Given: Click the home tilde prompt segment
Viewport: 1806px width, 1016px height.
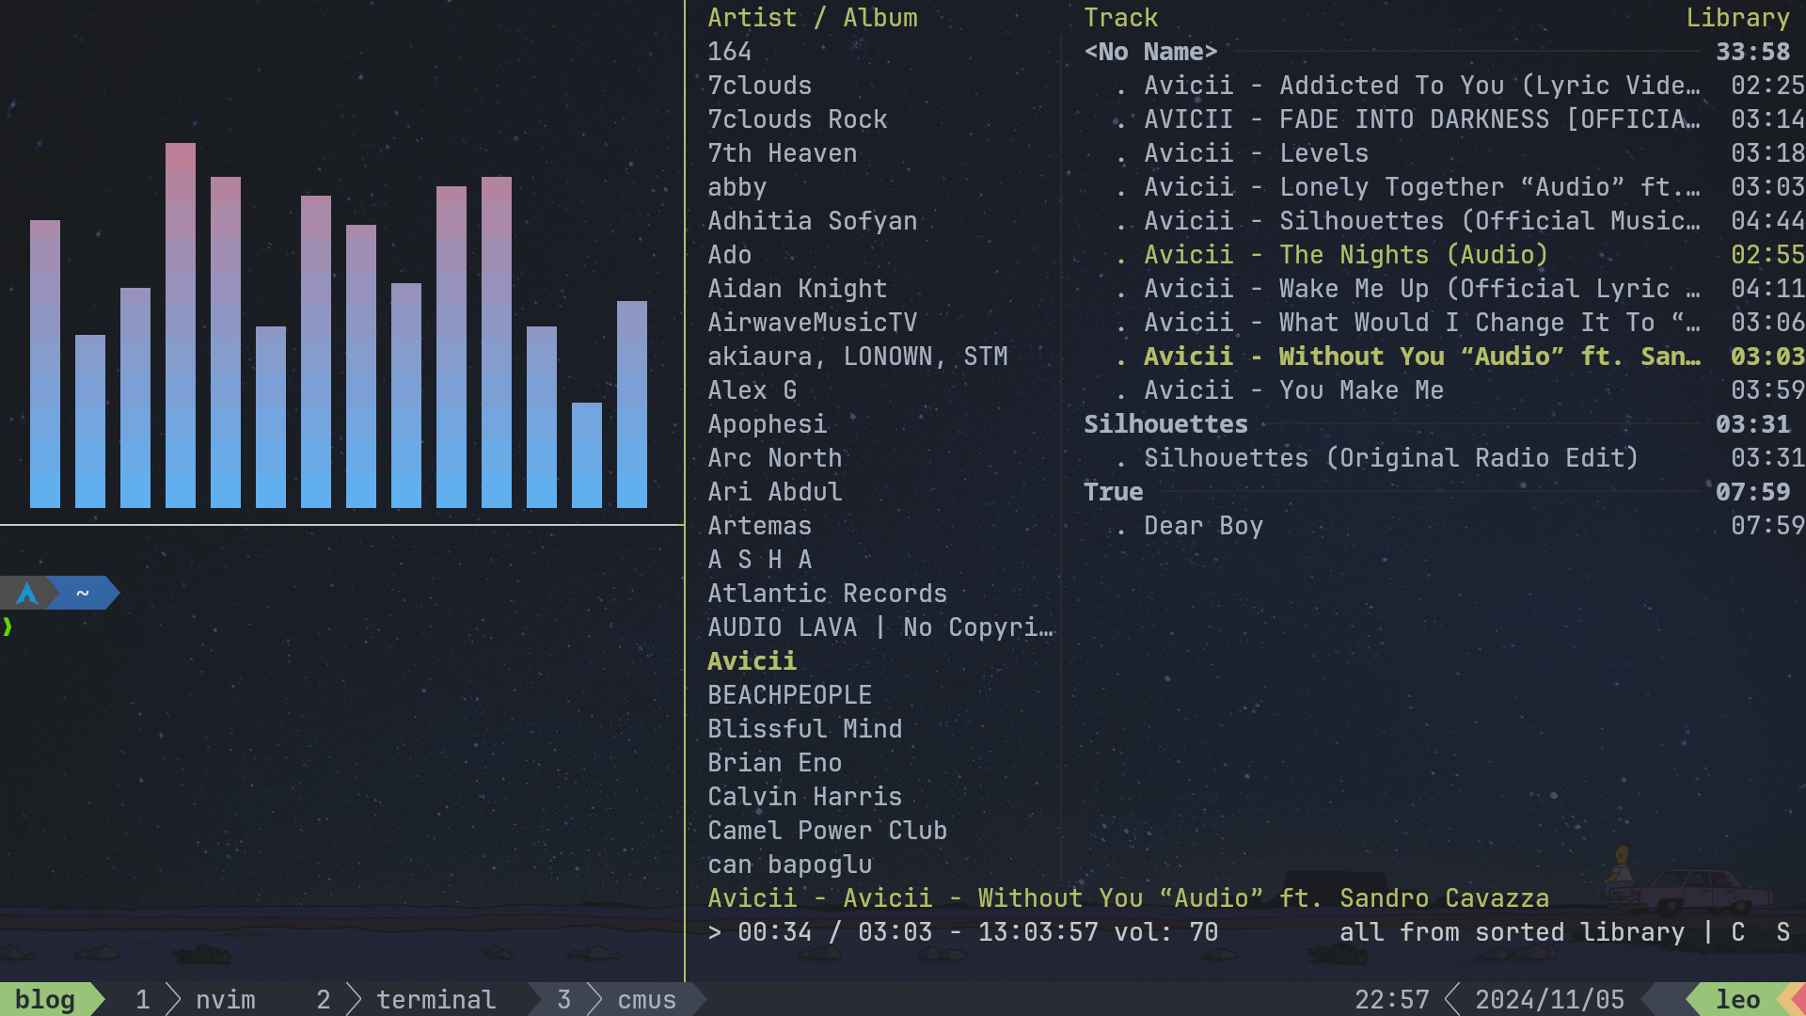Looking at the screenshot, I should click(83, 594).
